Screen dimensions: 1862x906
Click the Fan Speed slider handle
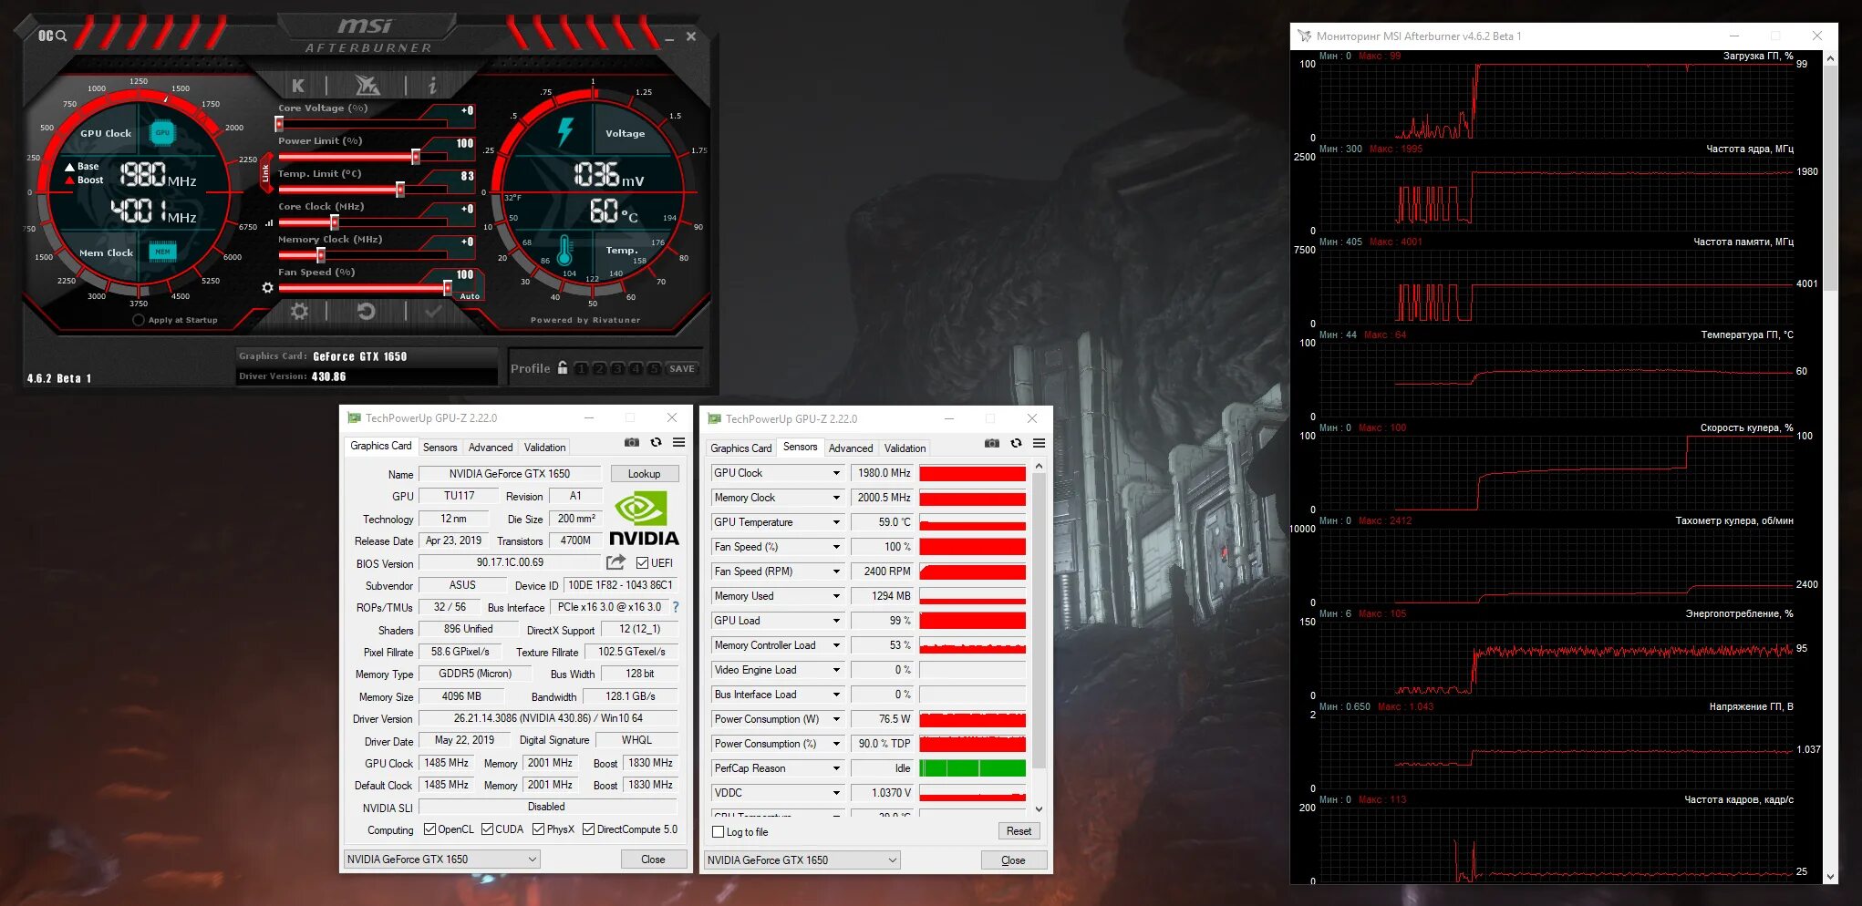click(x=447, y=288)
